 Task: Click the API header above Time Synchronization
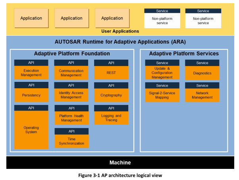coord(71,132)
